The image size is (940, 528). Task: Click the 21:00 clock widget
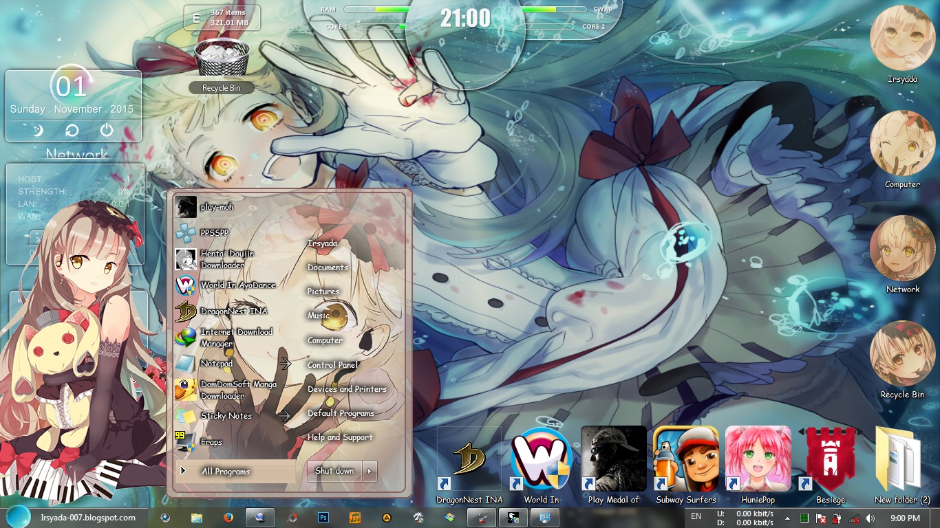coord(466,19)
